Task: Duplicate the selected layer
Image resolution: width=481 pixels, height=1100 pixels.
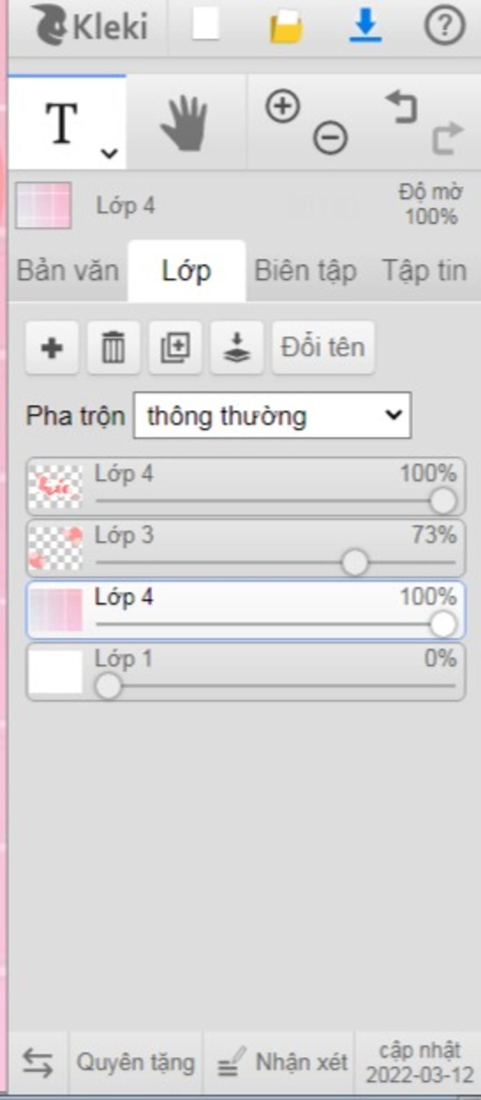Action: [175, 348]
